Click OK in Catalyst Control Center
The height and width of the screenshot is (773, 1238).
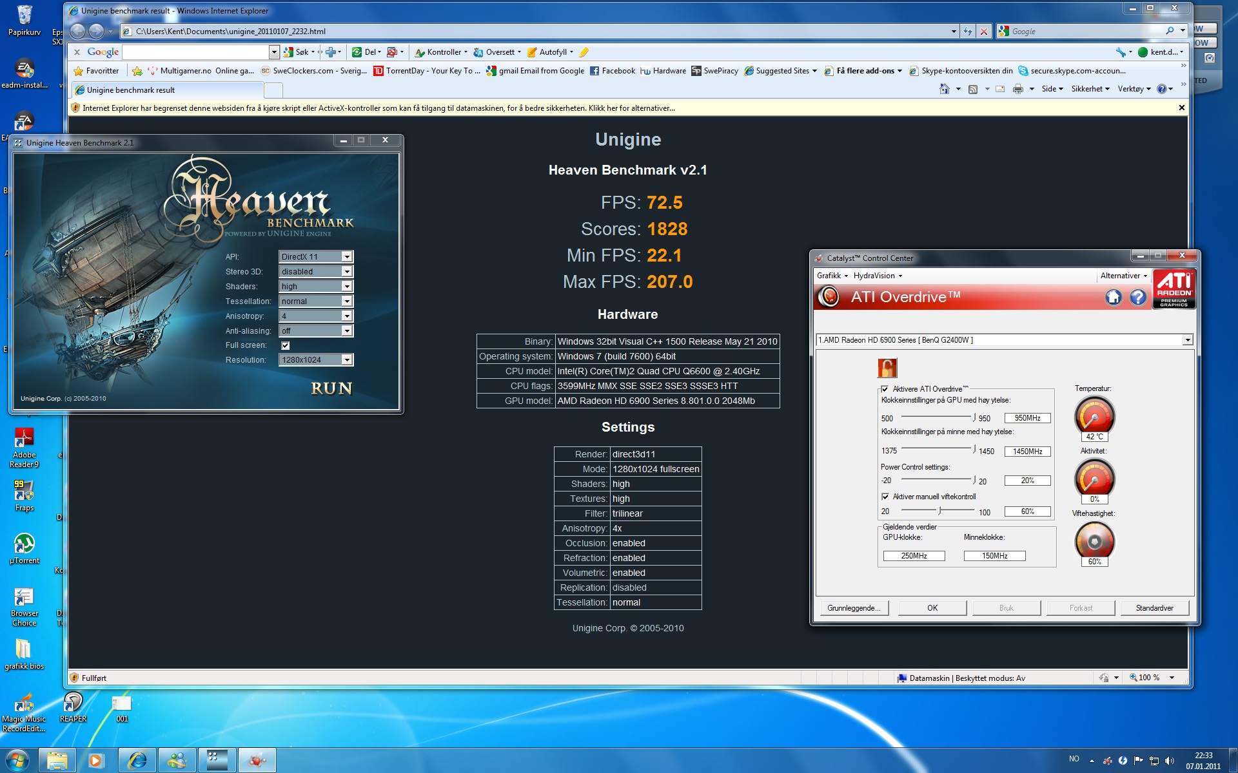pos(932,608)
